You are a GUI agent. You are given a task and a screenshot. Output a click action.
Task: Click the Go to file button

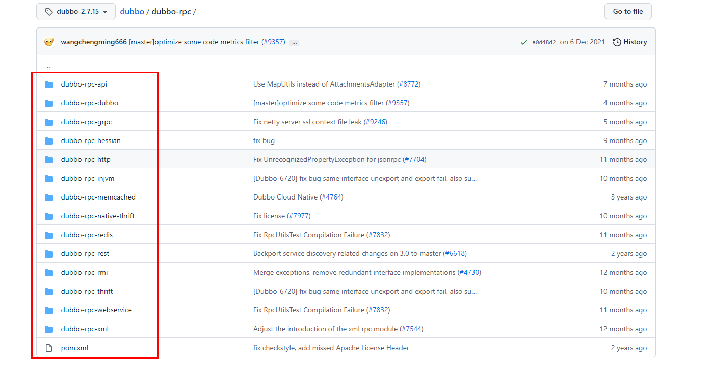click(x=628, y=11)
